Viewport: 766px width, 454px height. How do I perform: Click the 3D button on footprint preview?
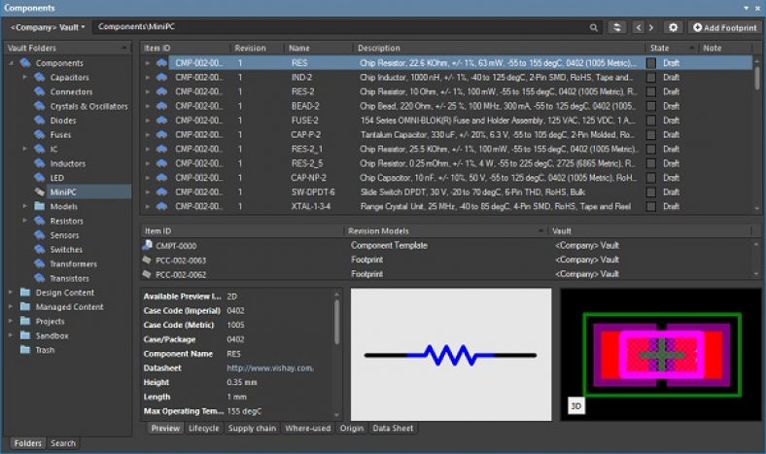tap(576, 406)
